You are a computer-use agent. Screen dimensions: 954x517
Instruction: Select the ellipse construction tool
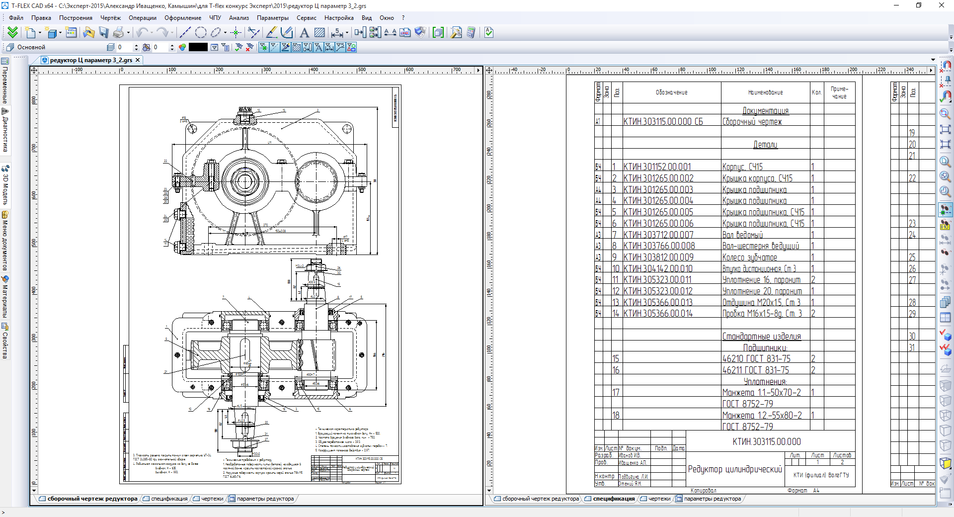click(216, 33)
